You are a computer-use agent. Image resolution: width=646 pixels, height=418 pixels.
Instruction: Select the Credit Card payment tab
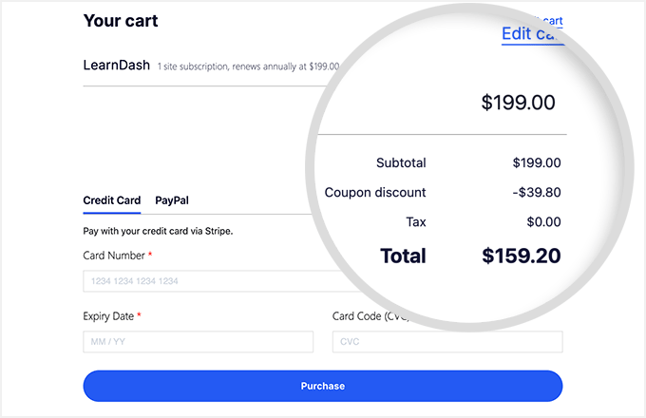tap(112, 200)
